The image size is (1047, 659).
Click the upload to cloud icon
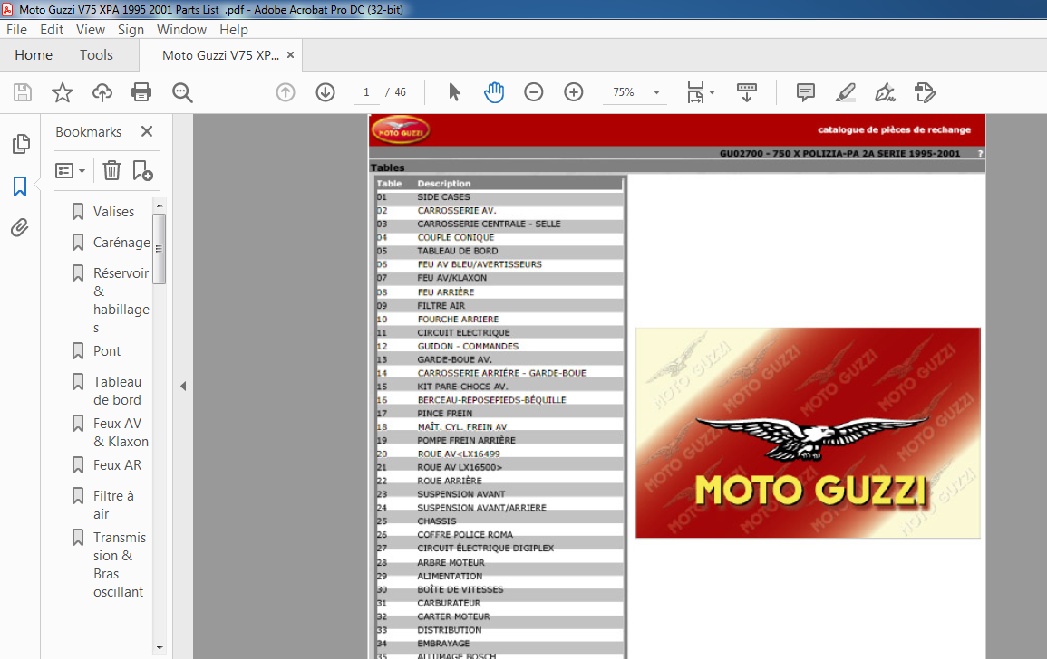tap(102, 92)
